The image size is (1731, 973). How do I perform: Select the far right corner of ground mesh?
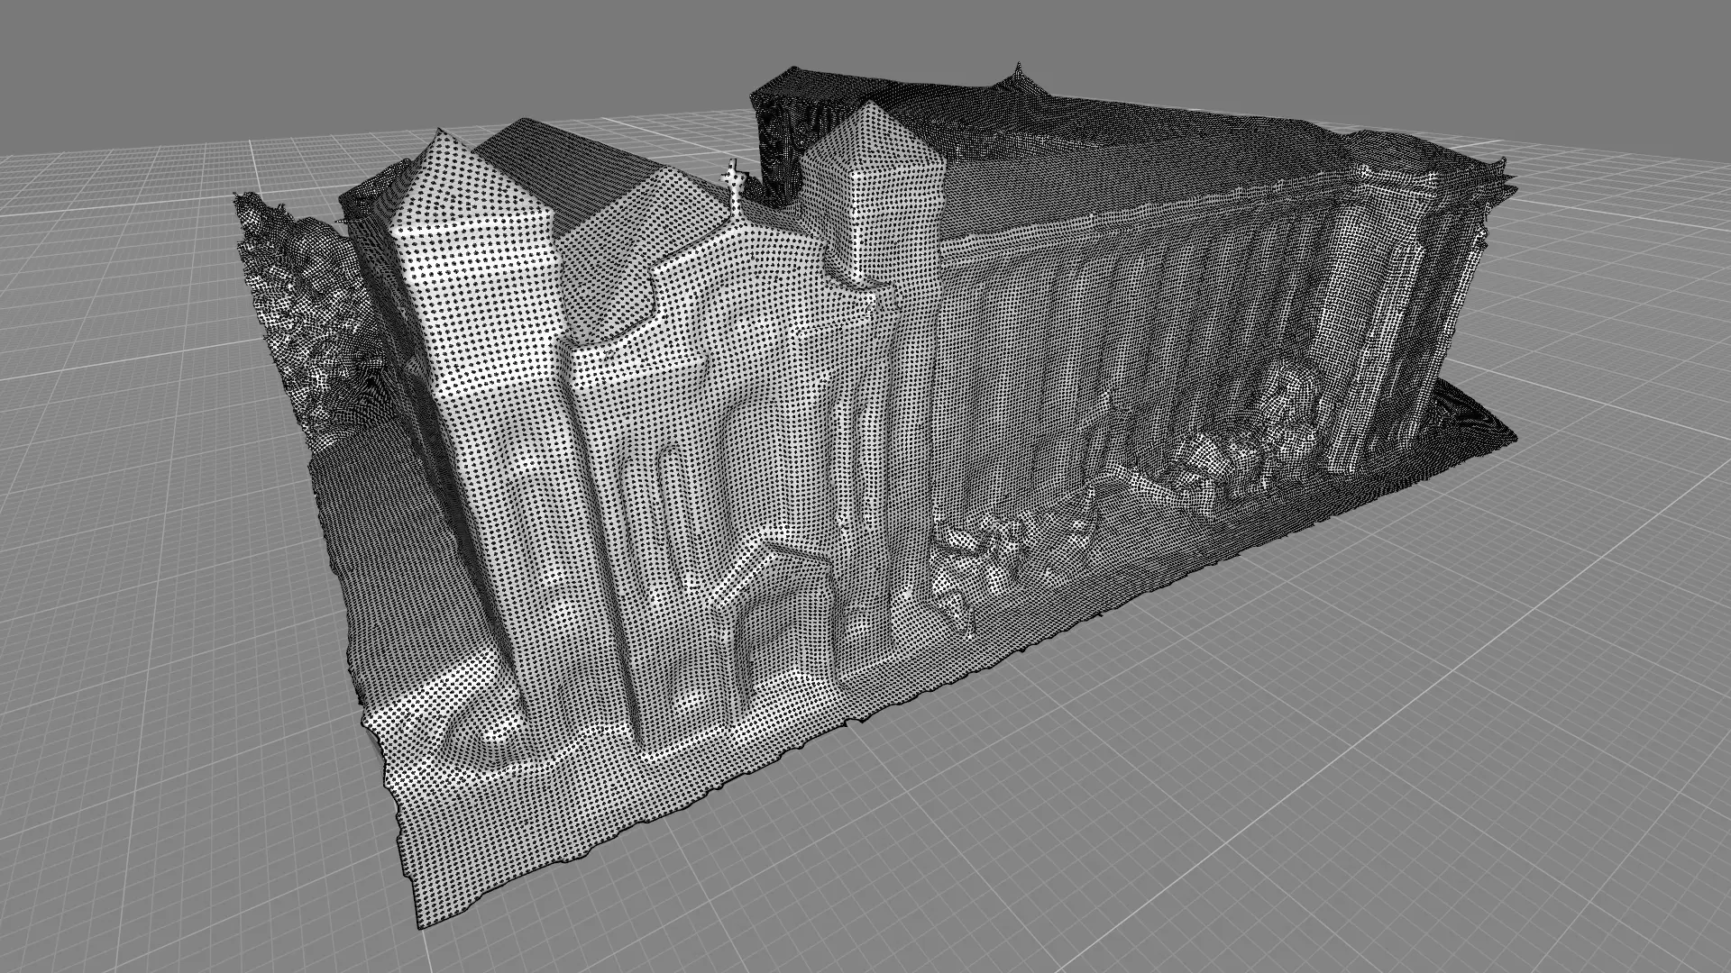tap(1510, 439)
